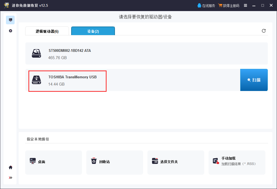Click the shopping cart icon

coord(220,5)
